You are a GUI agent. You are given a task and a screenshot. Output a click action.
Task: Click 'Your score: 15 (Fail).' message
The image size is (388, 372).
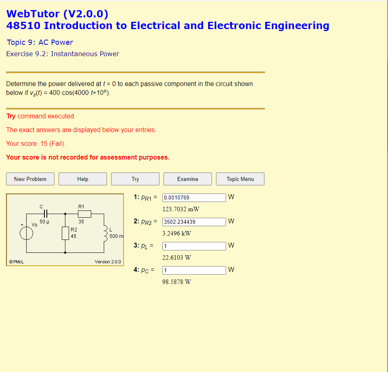click(x=36, y=143)
